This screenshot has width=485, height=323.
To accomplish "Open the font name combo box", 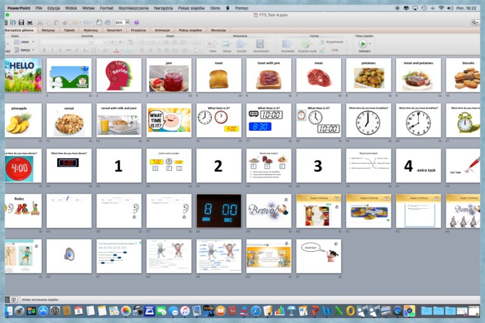I will pyautogui.click(x=67, y=42).
